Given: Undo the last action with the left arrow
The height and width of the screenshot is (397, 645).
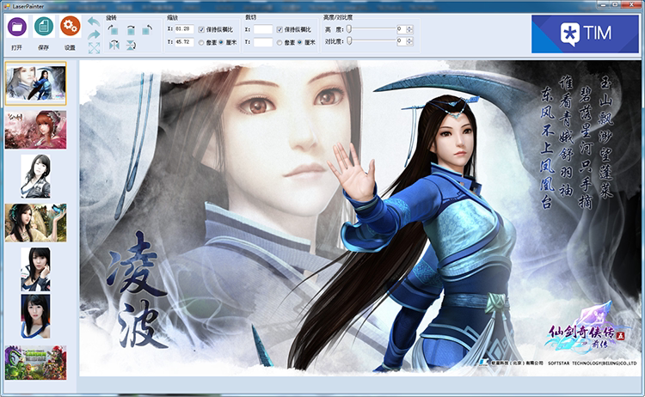Looking at the screenshot, I should pyautogui.click(x=94, y=21).
